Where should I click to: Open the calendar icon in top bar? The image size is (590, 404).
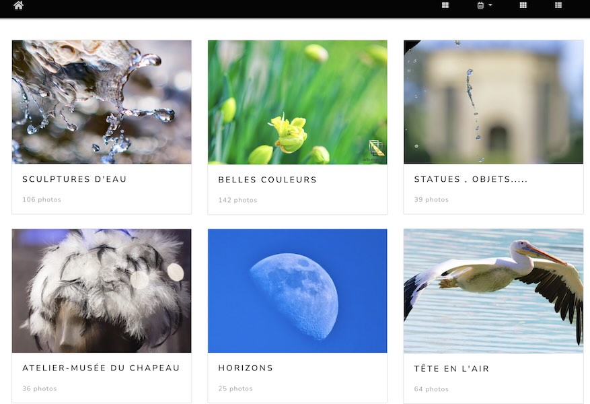click(480, 5)
